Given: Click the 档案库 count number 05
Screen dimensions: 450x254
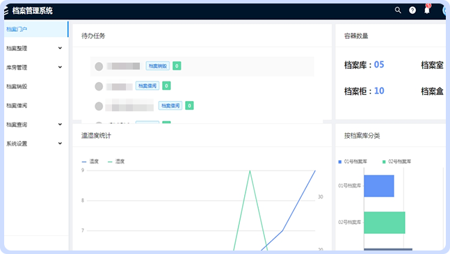Looking at the screenshot, I should [x=379, y=65].
